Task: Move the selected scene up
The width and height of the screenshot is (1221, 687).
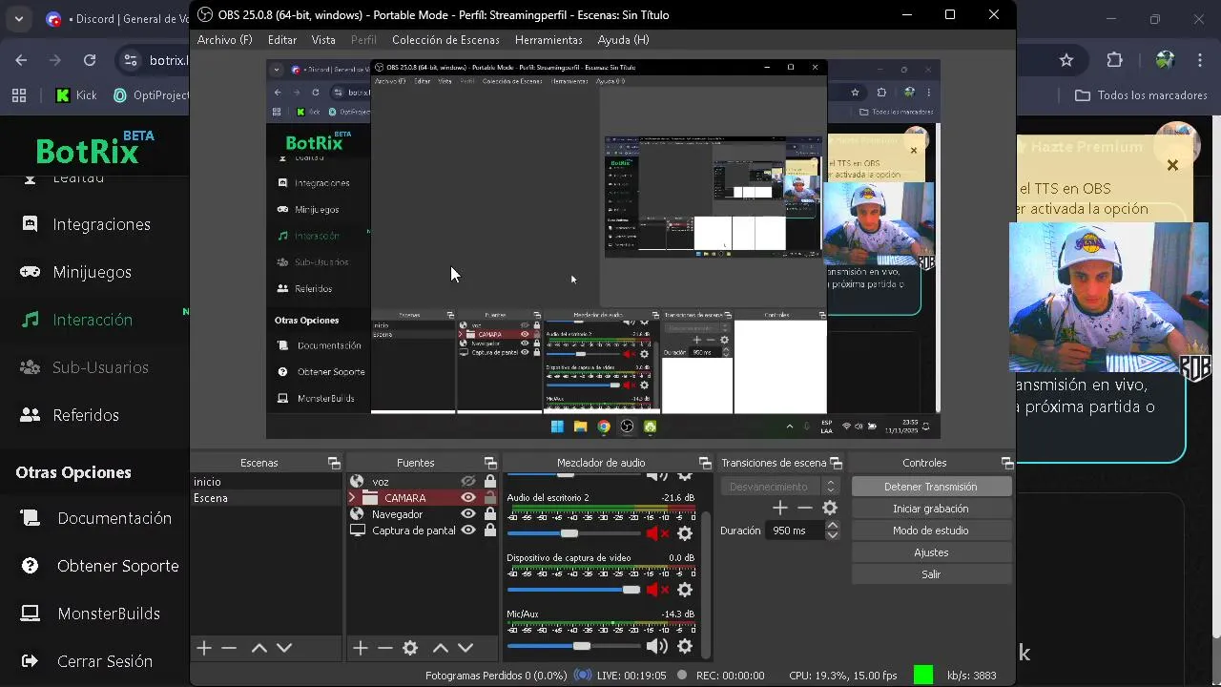Action: tap(259, 648)
